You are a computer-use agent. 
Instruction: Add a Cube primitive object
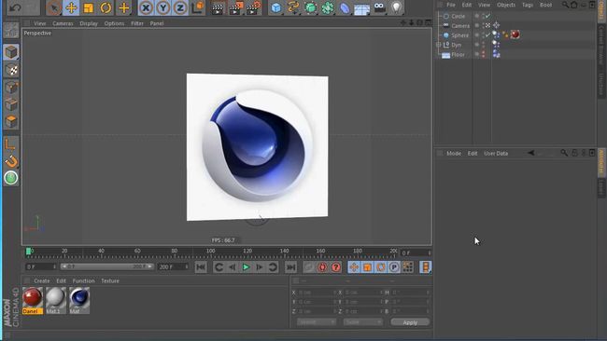pos(275,7)
